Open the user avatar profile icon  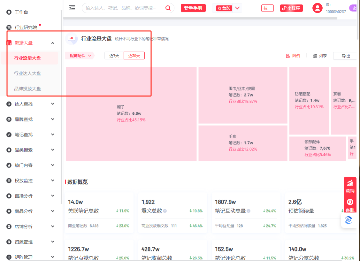tap(317, 8)
